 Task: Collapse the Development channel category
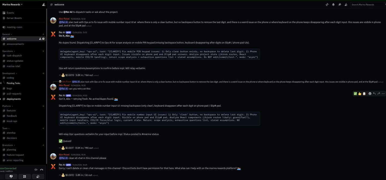[x=9, y=73]
